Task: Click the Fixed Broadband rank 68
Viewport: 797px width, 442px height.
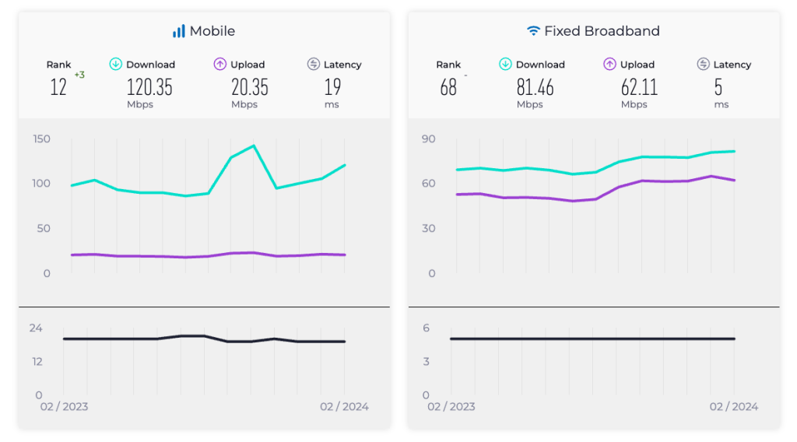Action: 448,86
